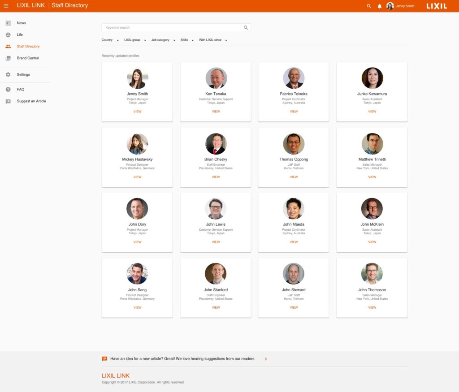Click the John Thompson name text
Screen dimensions: 459x392
pyautogui.click(x=372, y=290)
